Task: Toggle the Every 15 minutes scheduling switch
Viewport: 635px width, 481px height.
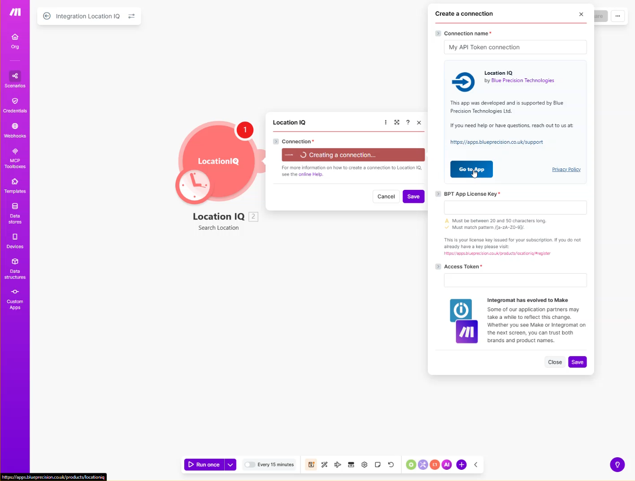Action: pos(250,464)
